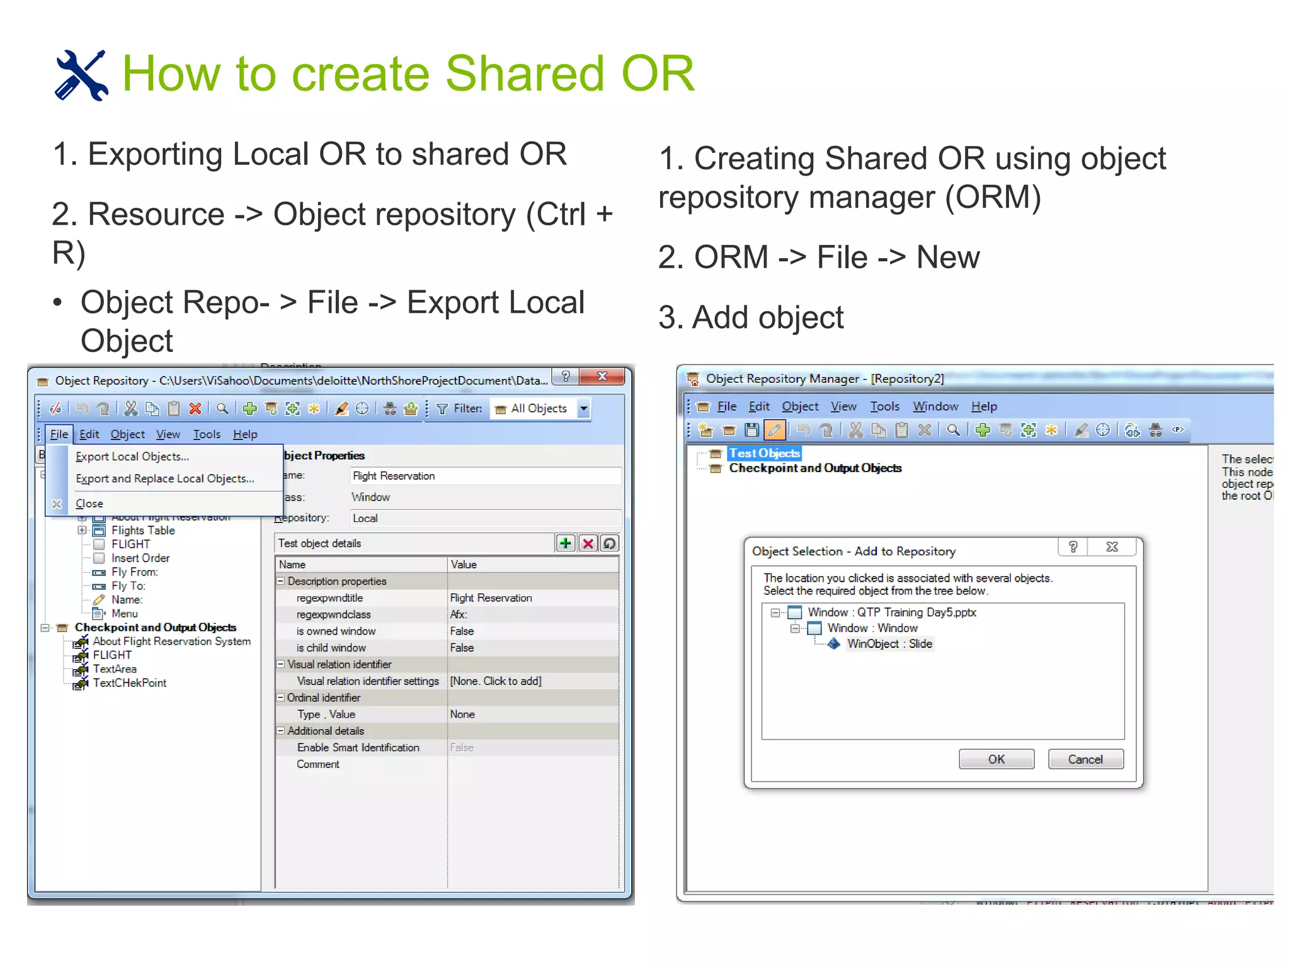Image resolution: width=1290 pixels, height=967 pixels.
Task: Click help question mark in Object Repository title bar
Action: pos(566,376)
